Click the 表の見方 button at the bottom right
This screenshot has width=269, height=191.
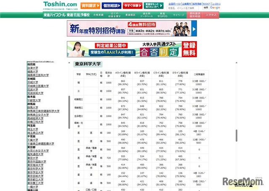pyautogui.click(x=243, y=185)
